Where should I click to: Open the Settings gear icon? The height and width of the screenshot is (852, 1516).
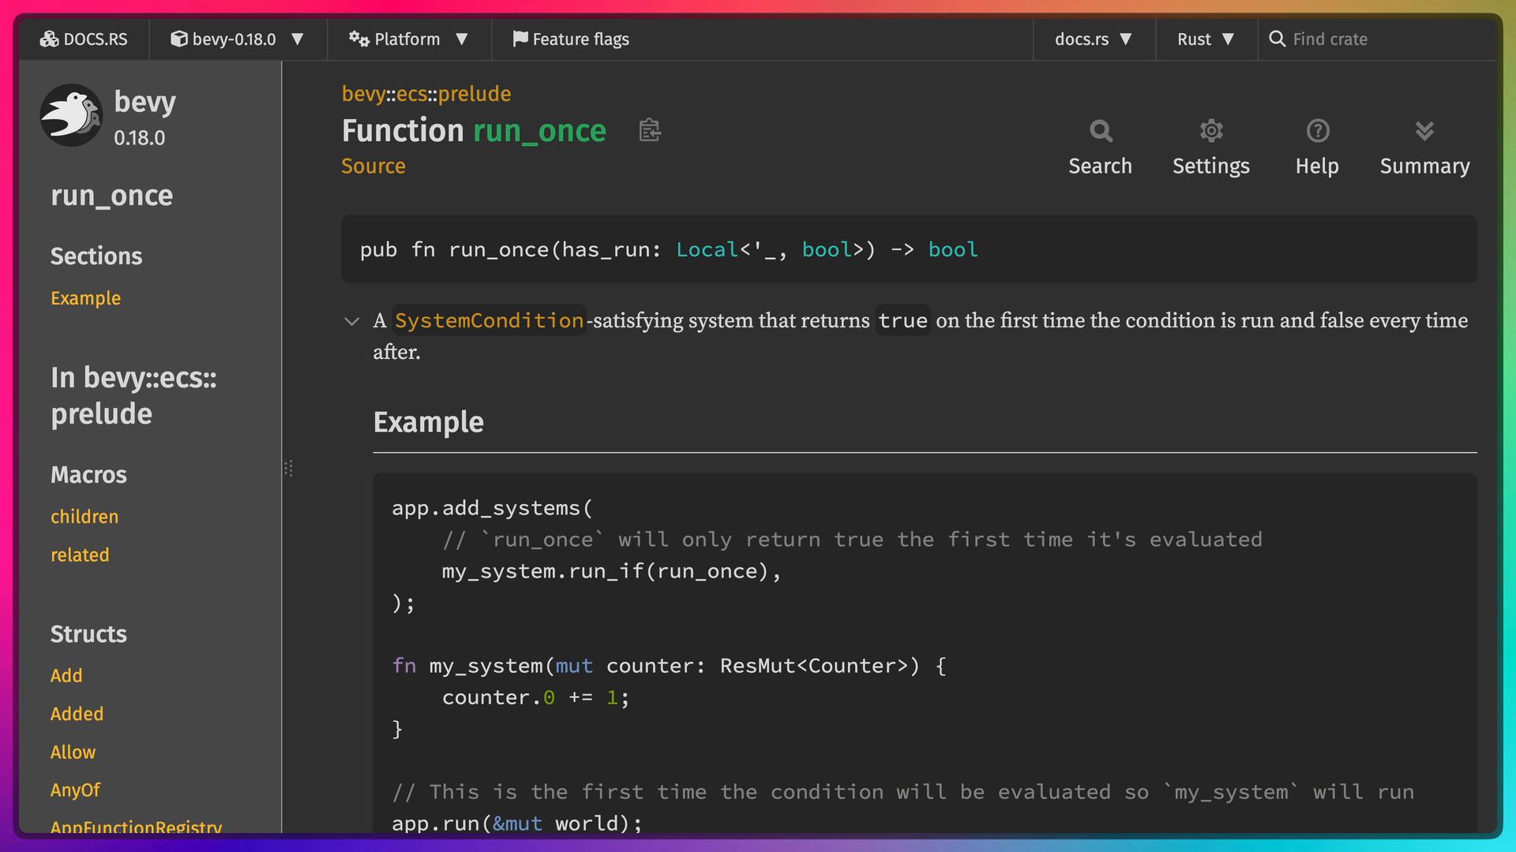tap(1210, 131)
